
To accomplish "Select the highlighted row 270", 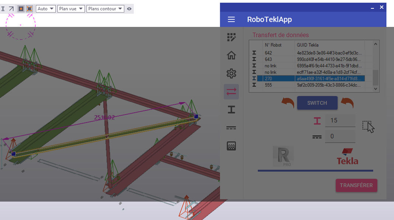I will click(308, 78).
